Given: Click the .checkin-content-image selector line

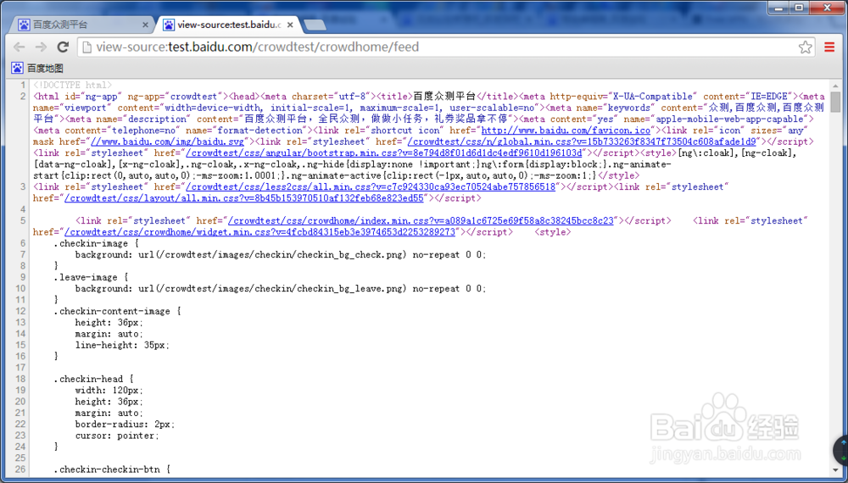Looking at the screenshot, I should [x=117, y=311].
